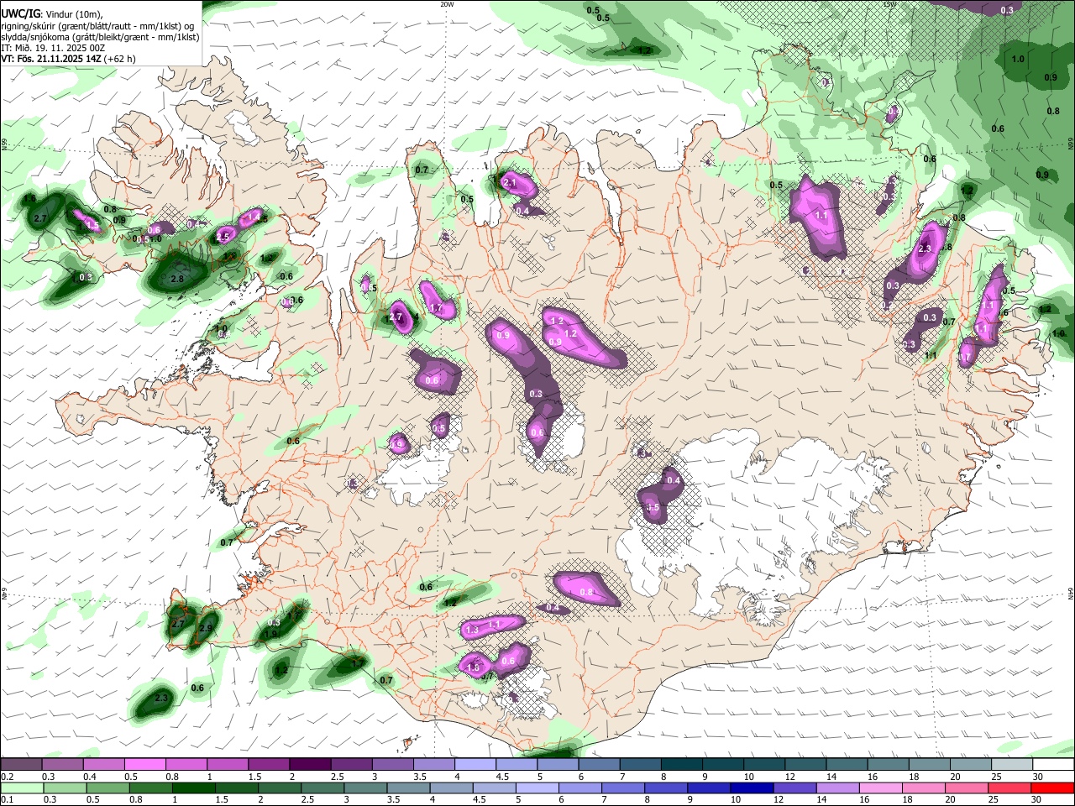Click the '2.8' precipitation value on map
The width and height of the screenshot is (1075, 806).
pos(177,279)
